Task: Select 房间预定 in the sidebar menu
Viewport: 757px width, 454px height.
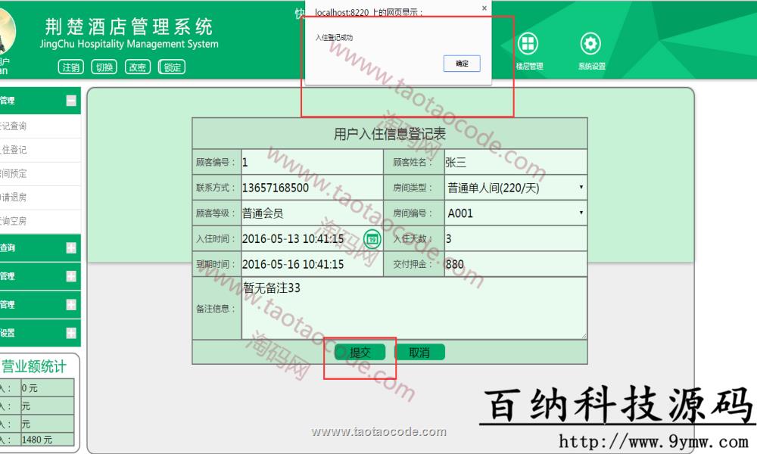Action: 15,173
